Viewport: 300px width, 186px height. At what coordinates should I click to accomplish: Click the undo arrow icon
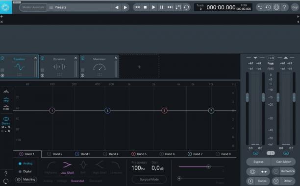(x=260, y=7)
